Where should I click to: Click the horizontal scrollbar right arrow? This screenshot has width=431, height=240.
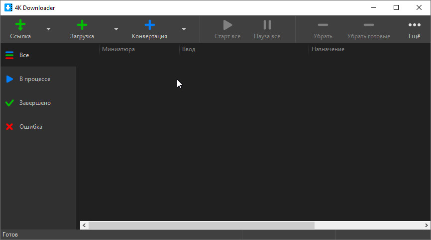427,226
